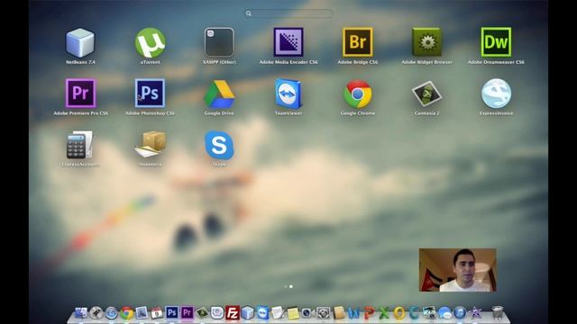Open Adobe Media Encoder CS6
577x324 pixels.
pos(288,42)
